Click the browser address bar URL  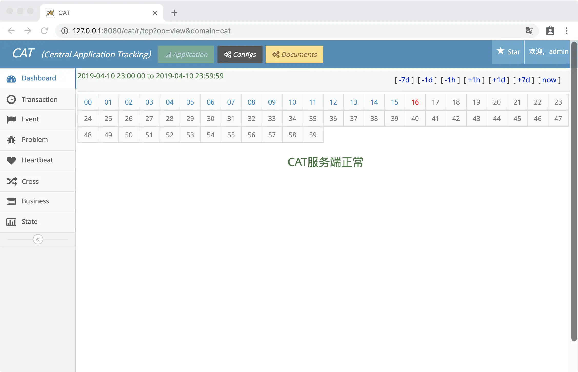(151, 31)
